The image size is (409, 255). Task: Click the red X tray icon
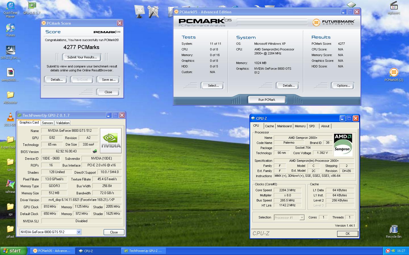point(388,251)
